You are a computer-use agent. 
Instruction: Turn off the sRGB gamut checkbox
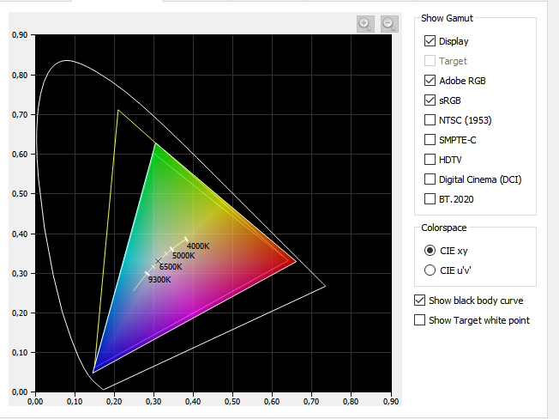pyautogui.click(x=430, y=100)
